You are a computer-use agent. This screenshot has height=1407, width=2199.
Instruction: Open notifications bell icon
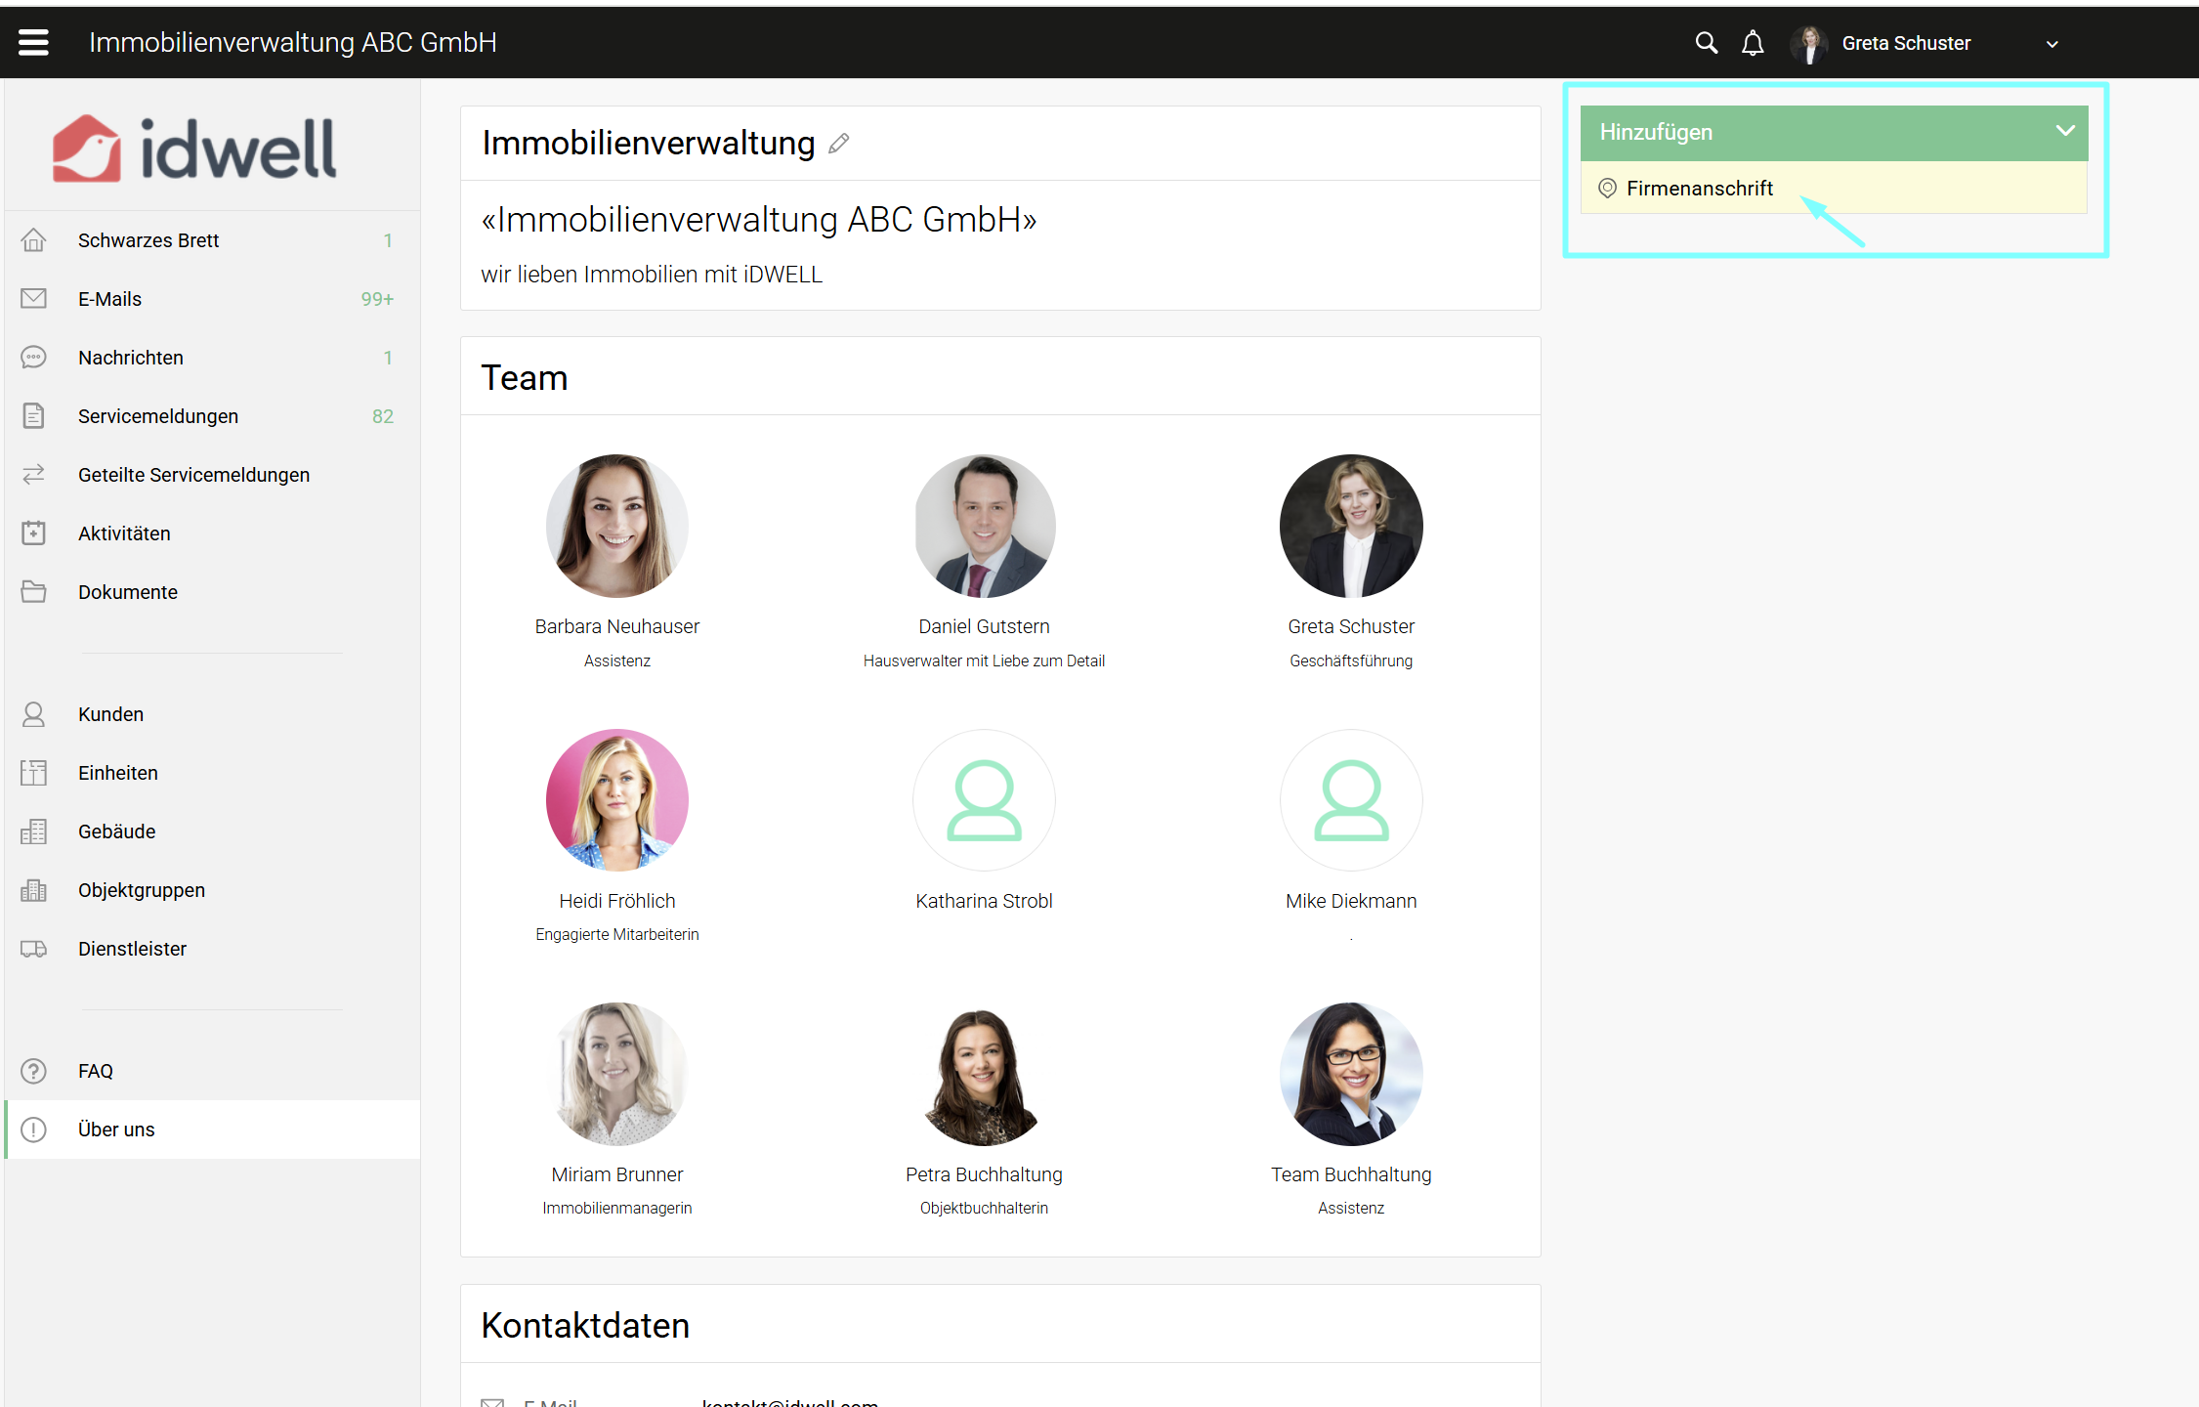[1753, 43]
